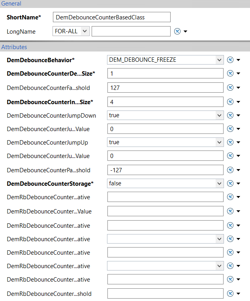The image size is (250, 301).
Task: Expand arrow menu next to LongName tool icon
Action: click(185, 31)
